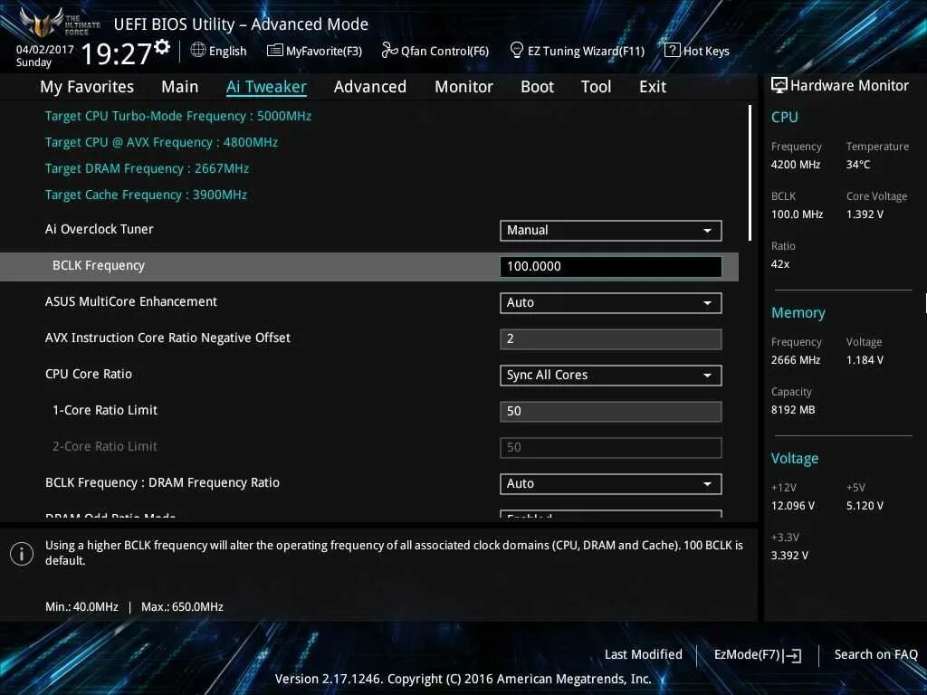Start the EZ Tuning Wizard
Image resolution: width=927 pixels, height=695 pixels.
click(x=516, y=51)
